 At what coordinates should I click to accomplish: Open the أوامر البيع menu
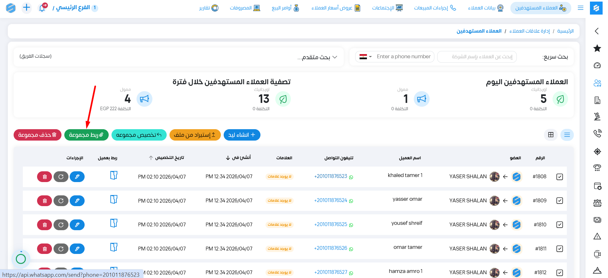pos(285,8)
